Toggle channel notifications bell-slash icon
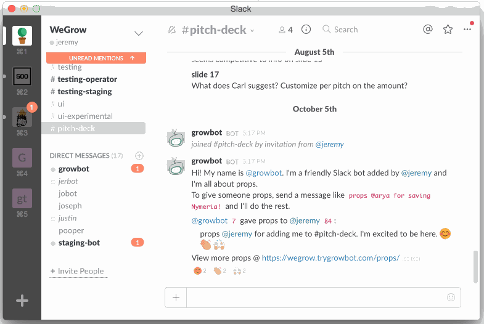 pos(172,30)
